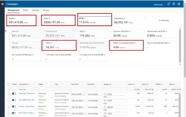Viewport: 186px width, 117px height.
Task: Expand Details under Fishing - Manual status
Action: pyautogui.click(x=41, y=109)
